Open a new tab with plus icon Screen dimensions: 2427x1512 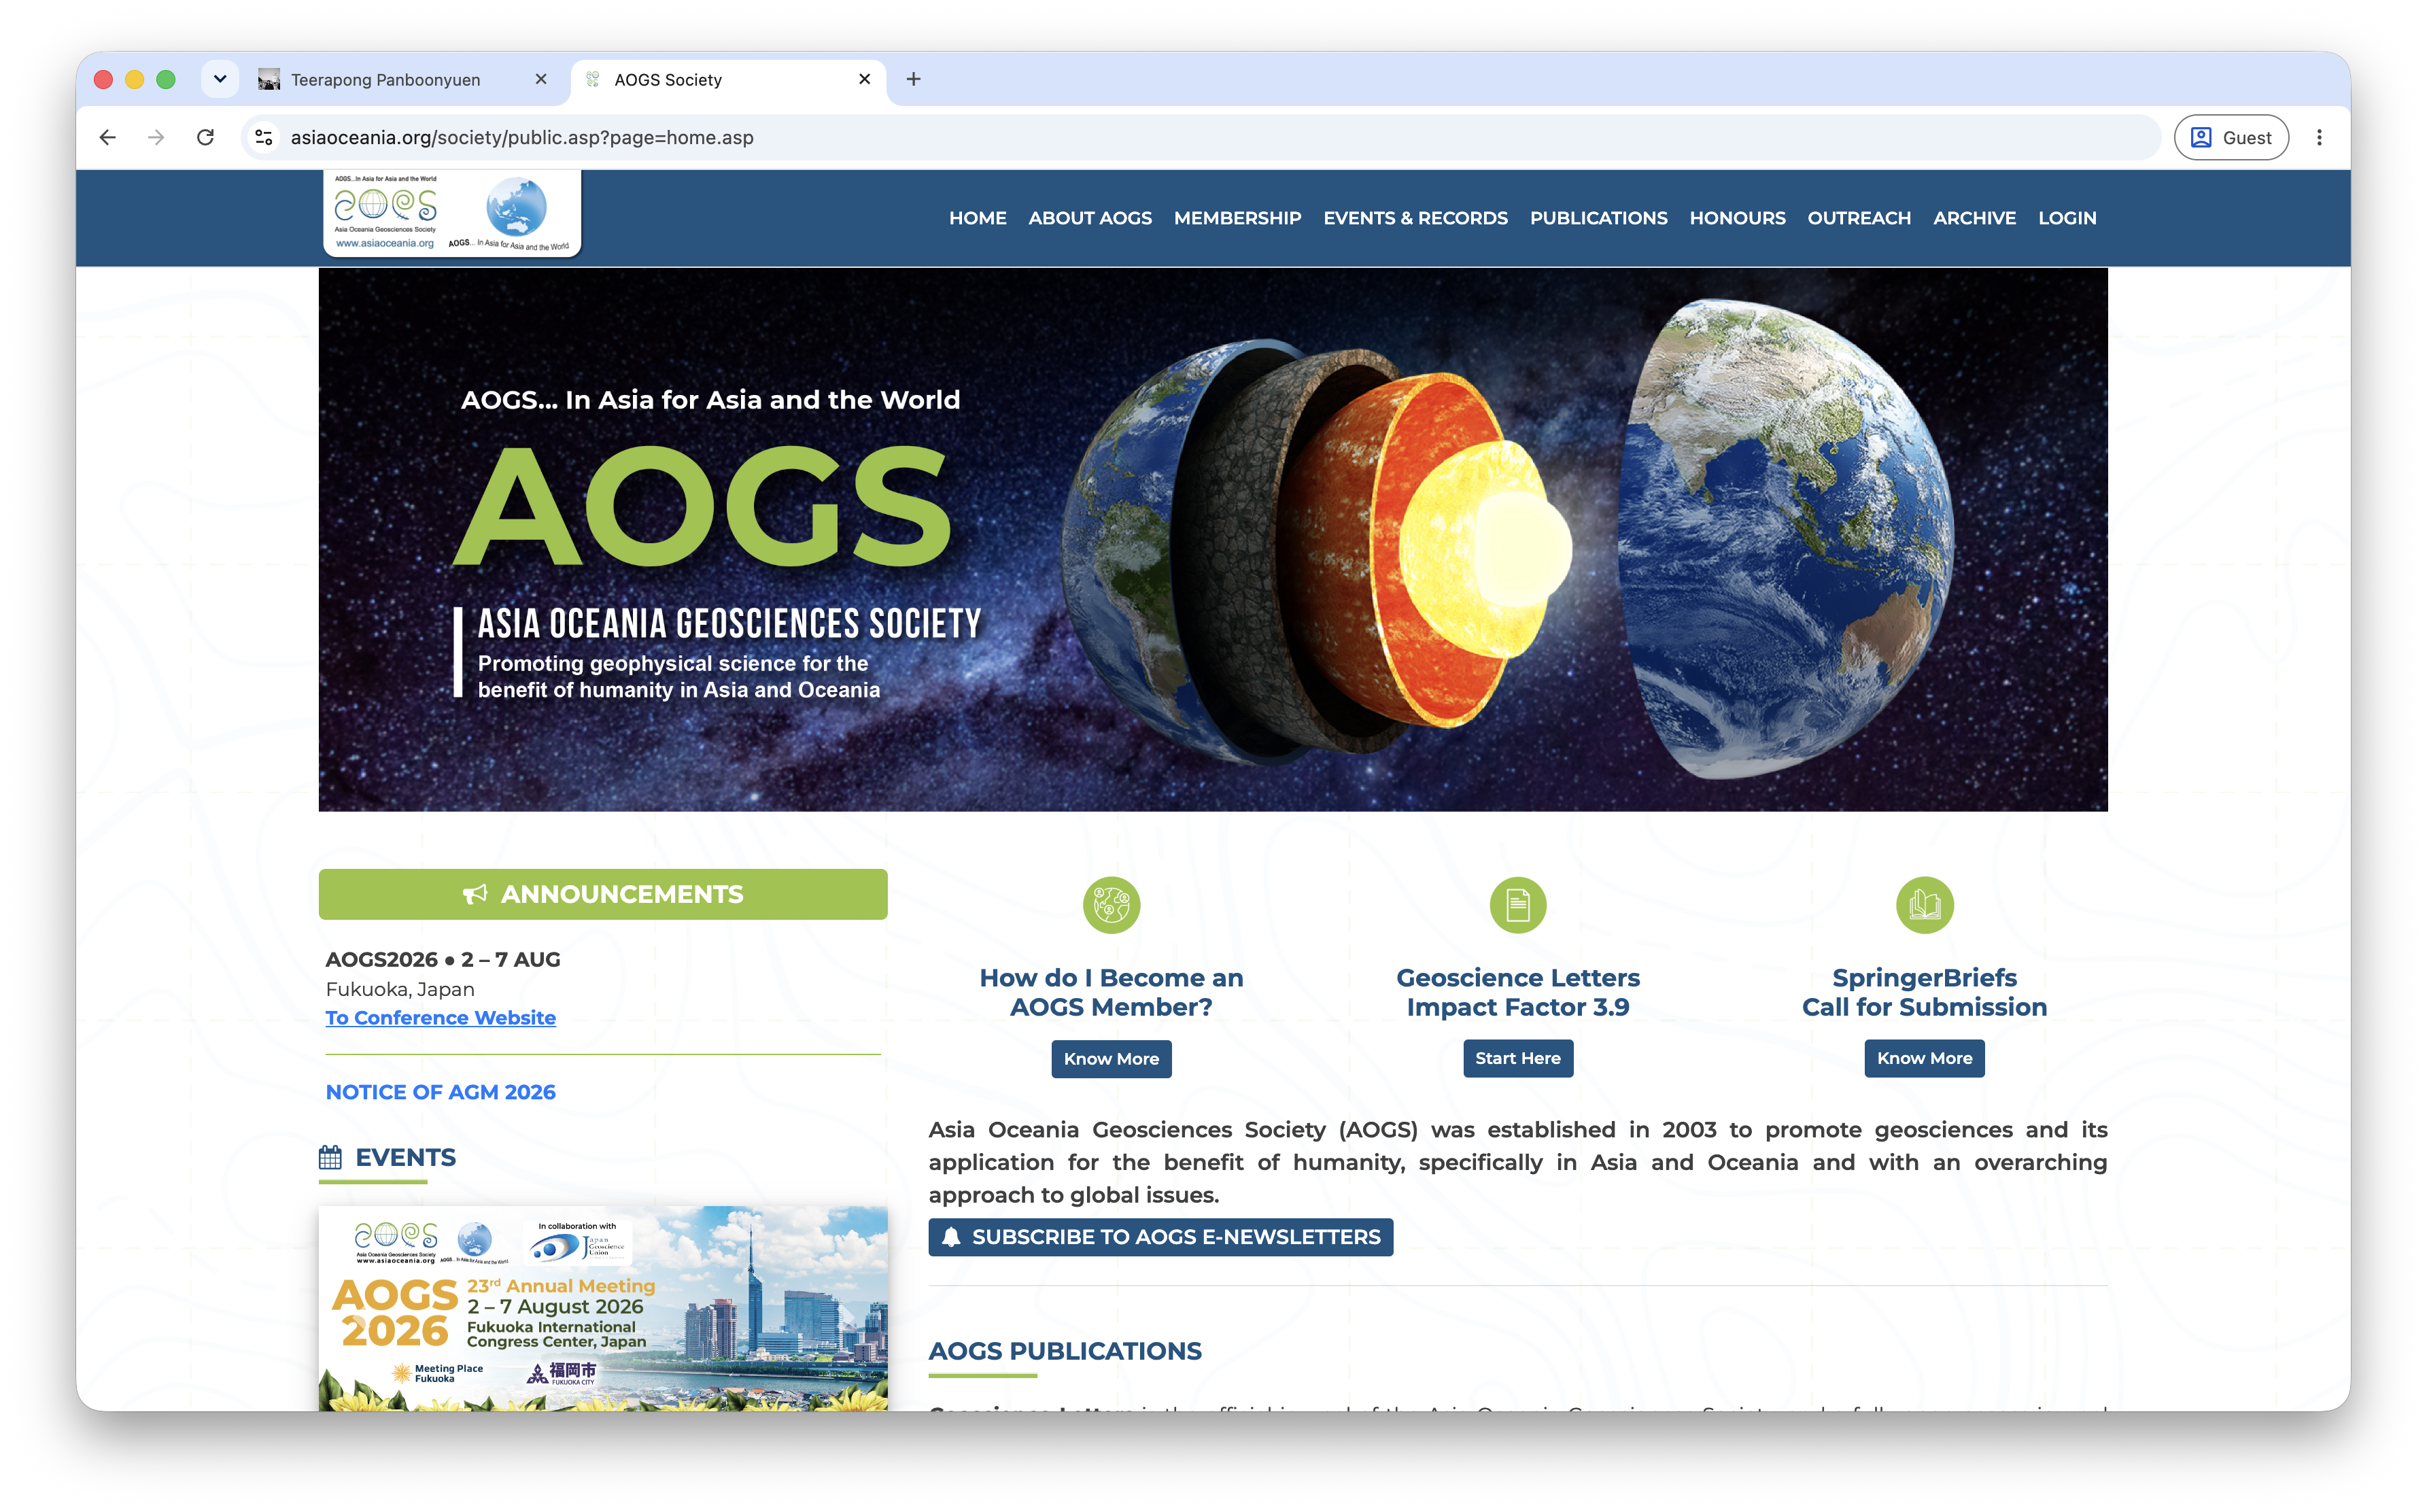[x=913, y=79]
